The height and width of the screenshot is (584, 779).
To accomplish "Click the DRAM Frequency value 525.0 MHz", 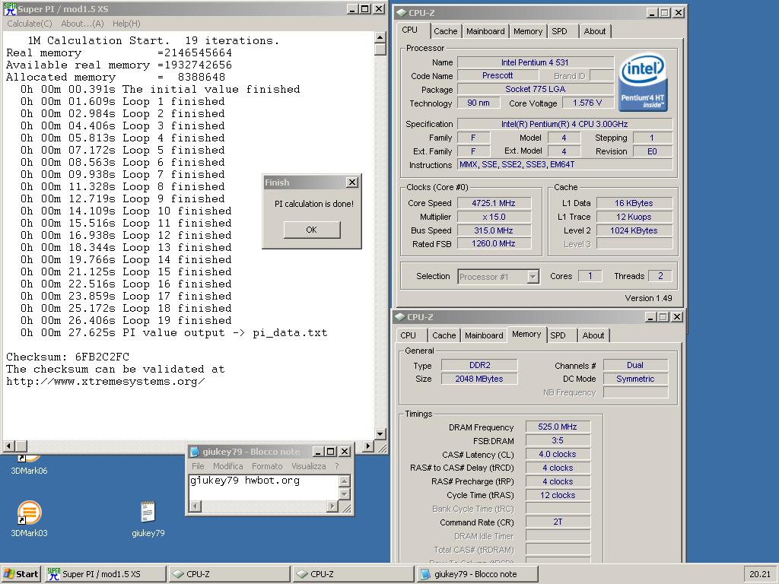I will tap(558, 427).
